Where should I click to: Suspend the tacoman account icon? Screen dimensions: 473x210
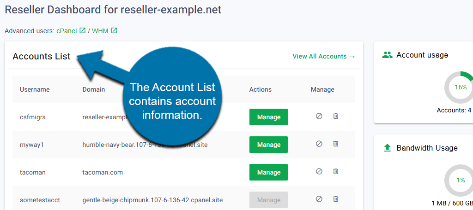[319, 172]
